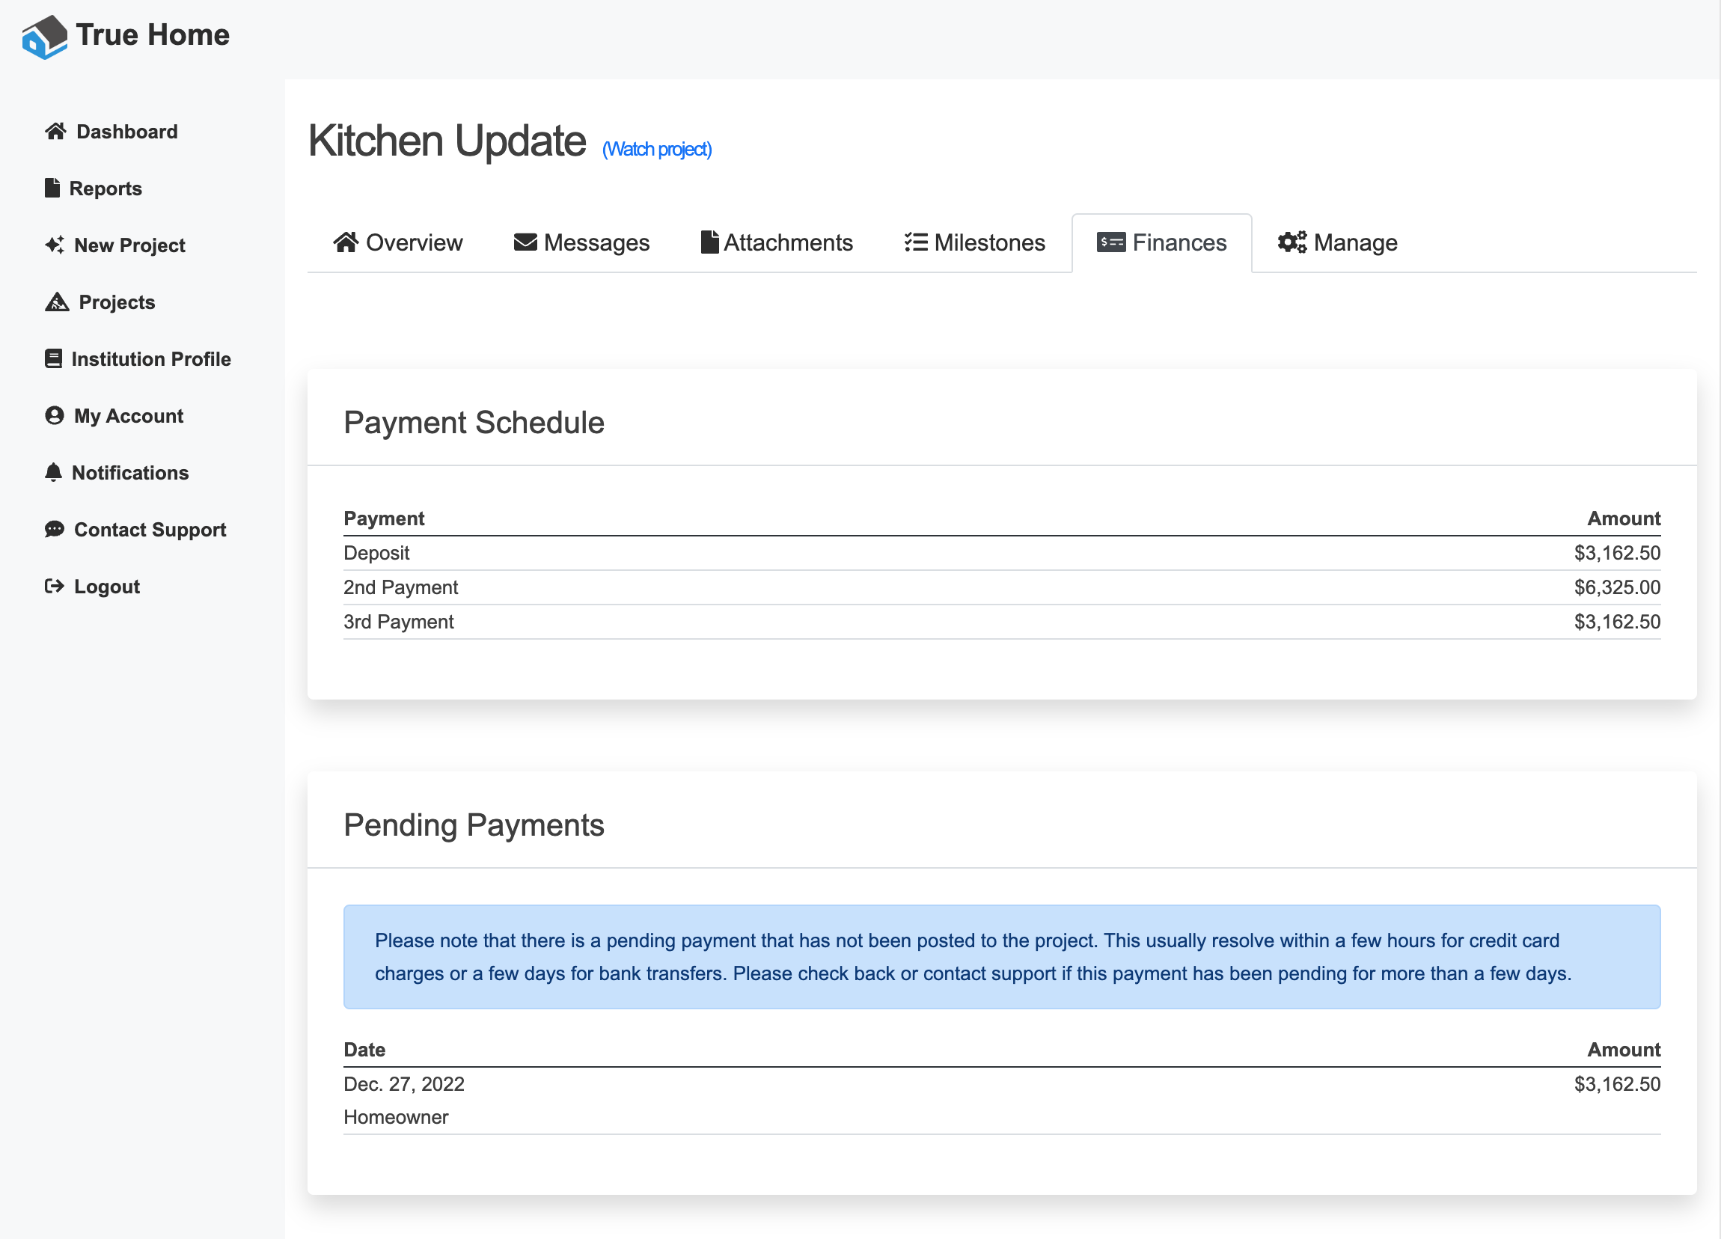
Task: Open Institution Profile from sidebar
Action: (150, 359)
